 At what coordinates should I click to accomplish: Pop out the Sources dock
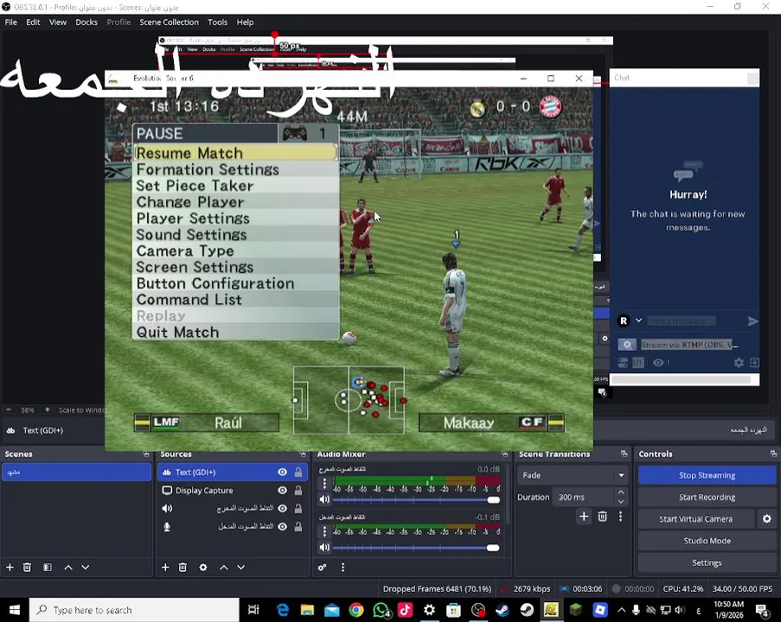point(303,454)
